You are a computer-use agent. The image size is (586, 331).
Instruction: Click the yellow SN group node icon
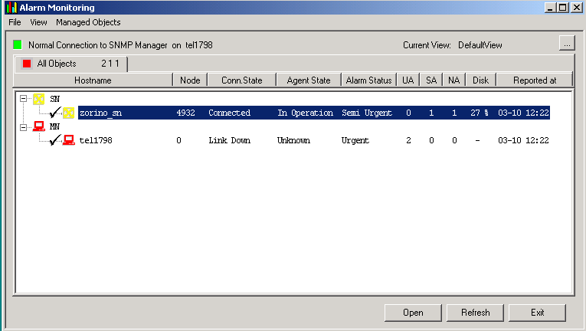38,99
